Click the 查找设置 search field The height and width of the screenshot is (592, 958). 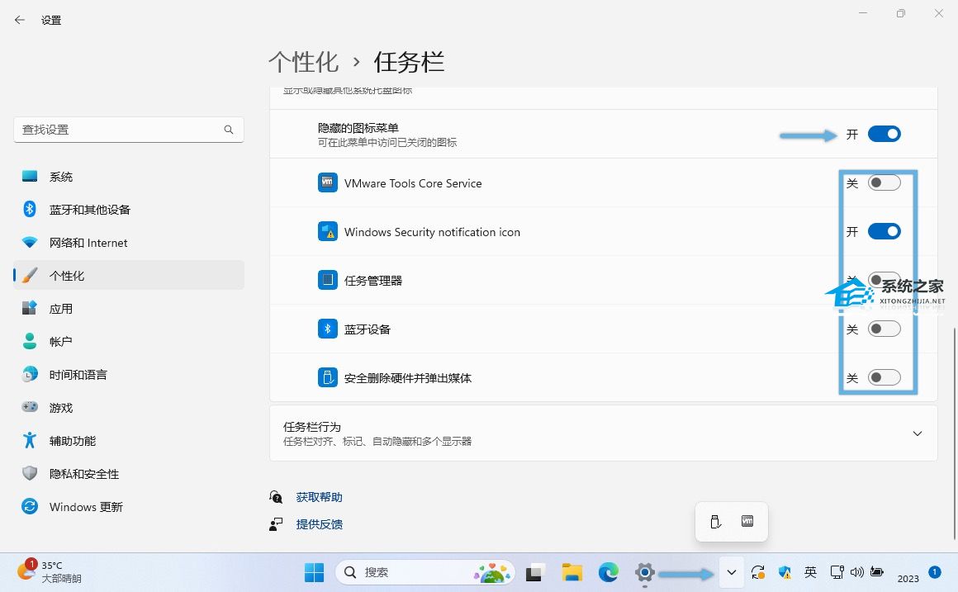(x=128, y=130)
